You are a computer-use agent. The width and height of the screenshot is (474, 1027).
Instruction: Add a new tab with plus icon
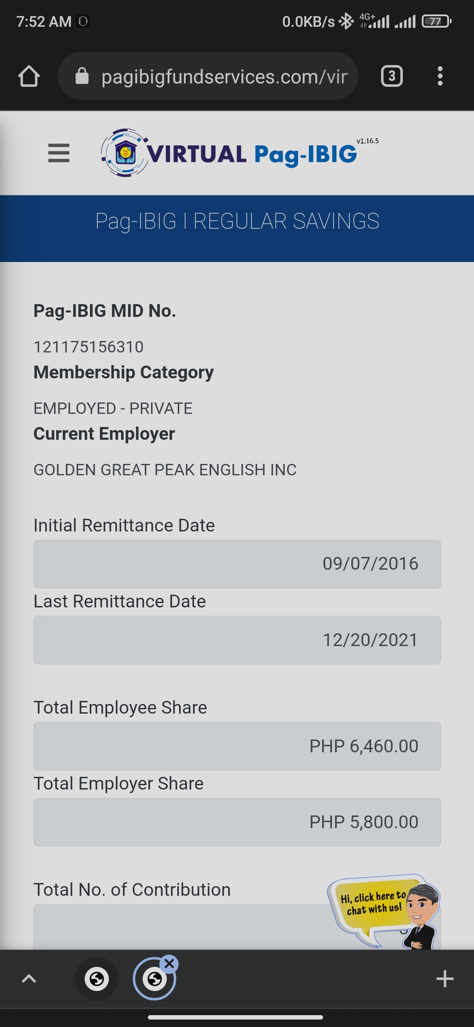[x=445, y=979]
